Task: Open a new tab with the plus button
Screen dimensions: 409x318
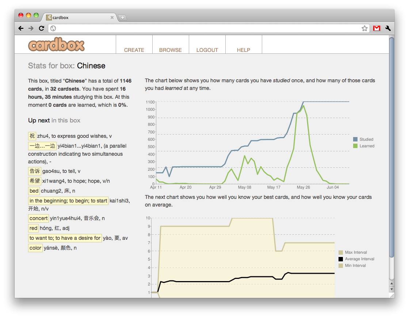Action: coord(122,18)
